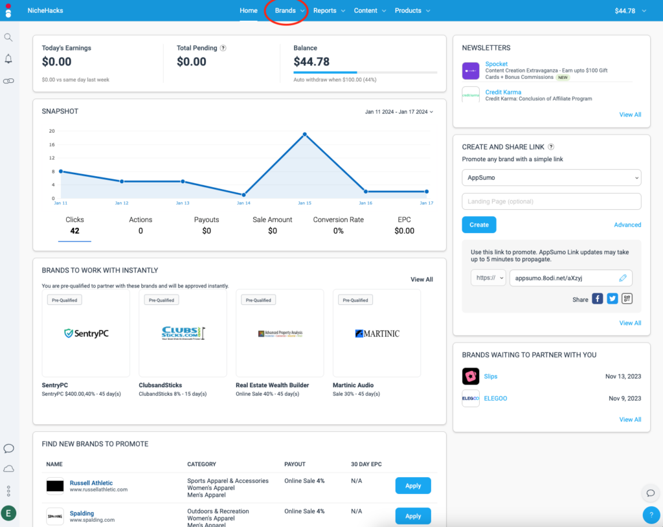Share link on Facebook
This screenshot has height=527, width=663.
pyautogui.click(x=597, y=298)
